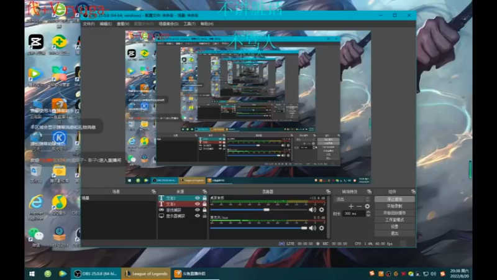Open the Recycle Bin desktop icon
Image resolution: width=497 pixels, height=280 pixels.
pos(36,175)
